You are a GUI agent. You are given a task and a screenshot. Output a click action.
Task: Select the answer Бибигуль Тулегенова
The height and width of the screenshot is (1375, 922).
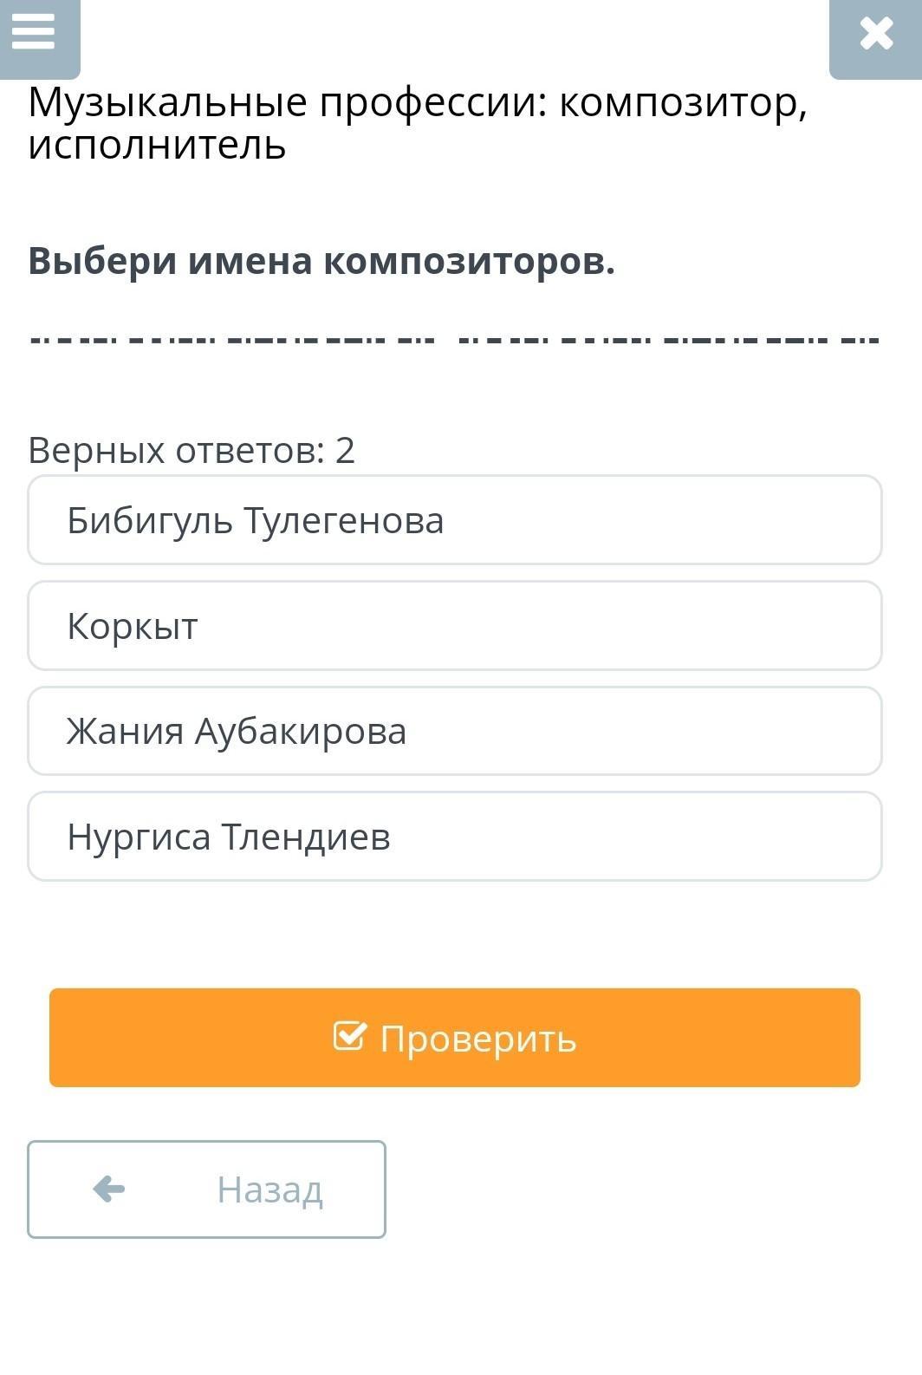tap(455, 520)
